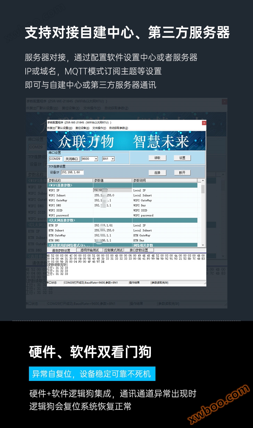Click the ETH Subnet value cell
The image size is (253, 428).
[x=112, y=231]
